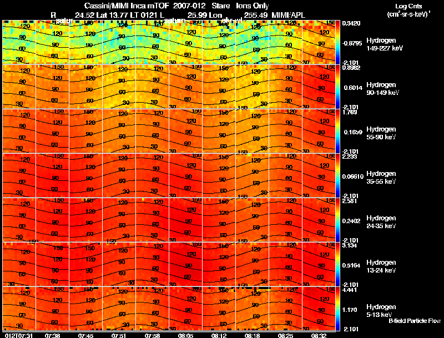444x338 pixels.
Task: Click the color bar beside Hydrogen 5-13 keV
Action: (337, 309)
